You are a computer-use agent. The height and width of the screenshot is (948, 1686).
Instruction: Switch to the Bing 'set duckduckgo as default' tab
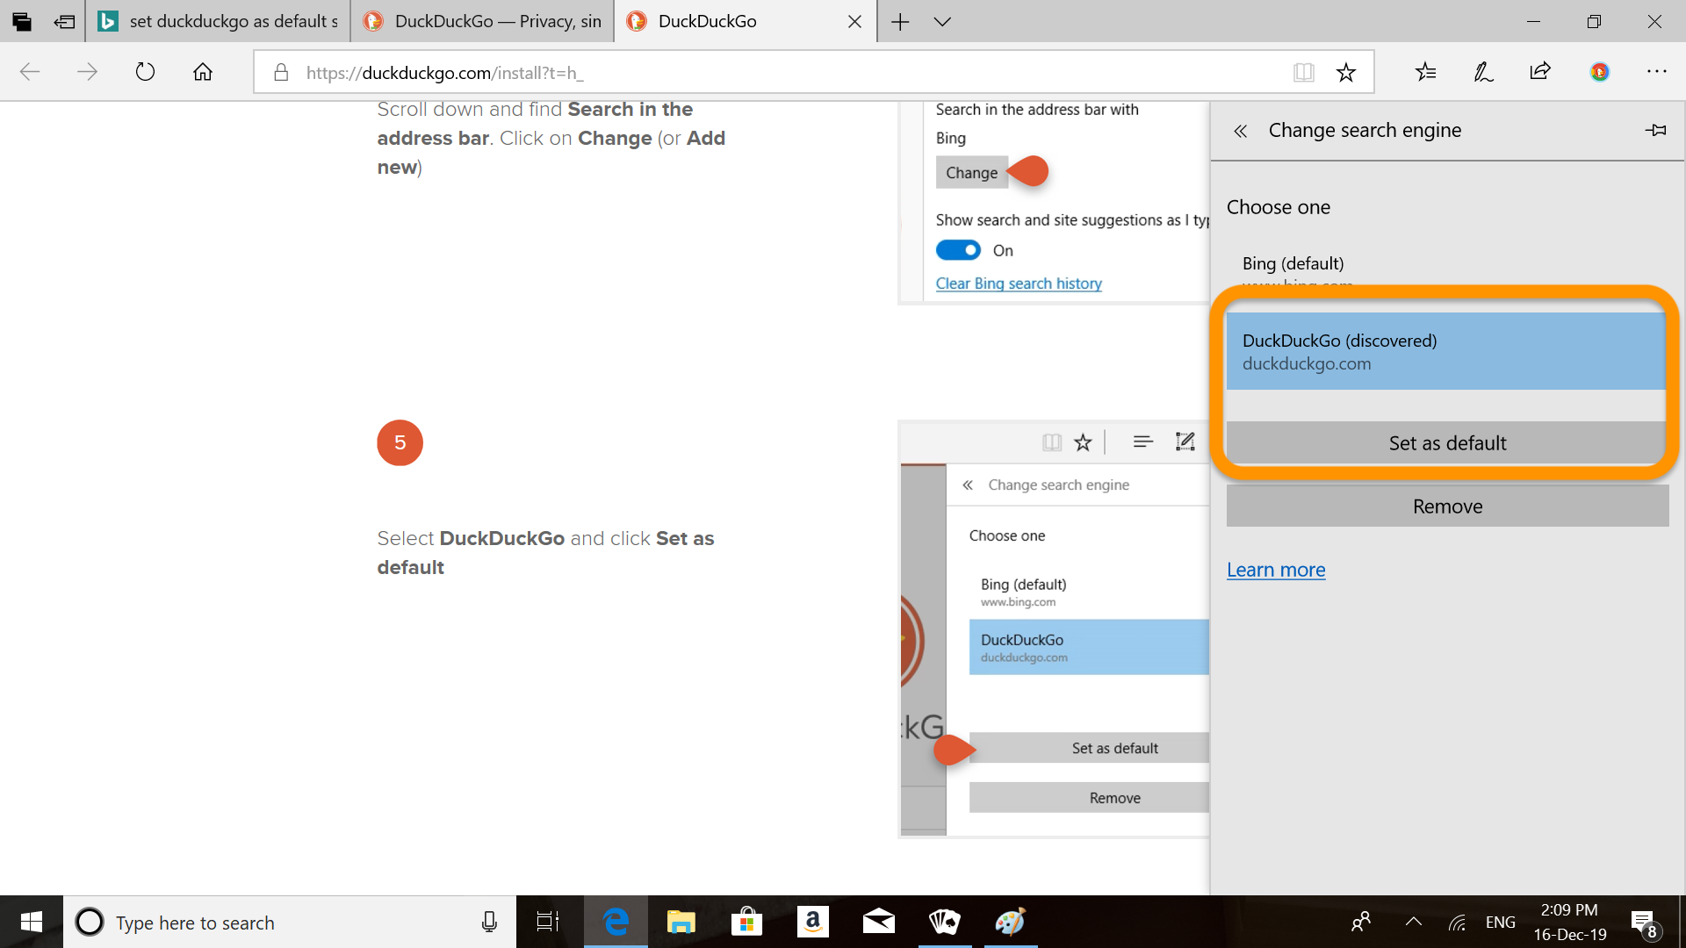coord(219,21)
